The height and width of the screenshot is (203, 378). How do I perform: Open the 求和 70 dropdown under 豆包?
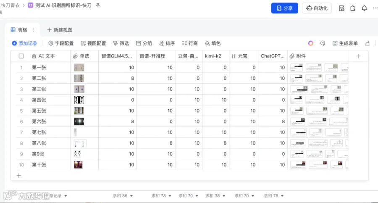pos(188,196)
